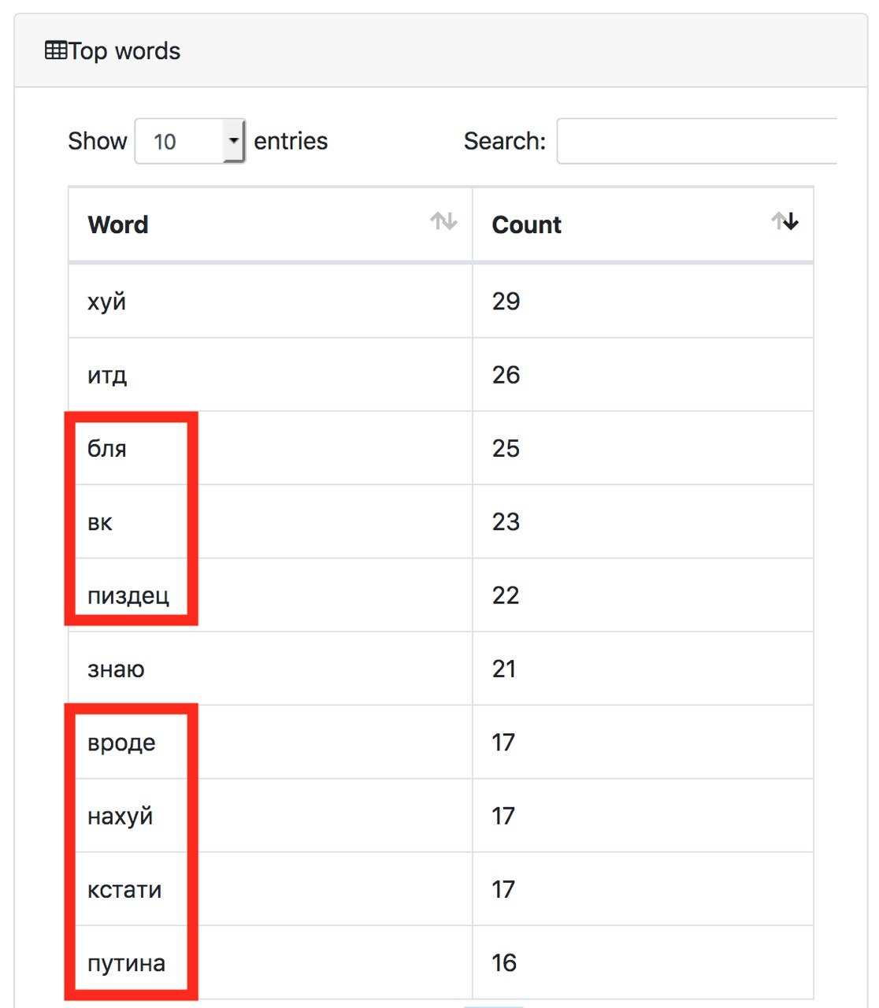Image resolution: width=879 pixels, height=1008 pixels.
Task: Sort table using Count column arrows icon
Action: [784, 221]
